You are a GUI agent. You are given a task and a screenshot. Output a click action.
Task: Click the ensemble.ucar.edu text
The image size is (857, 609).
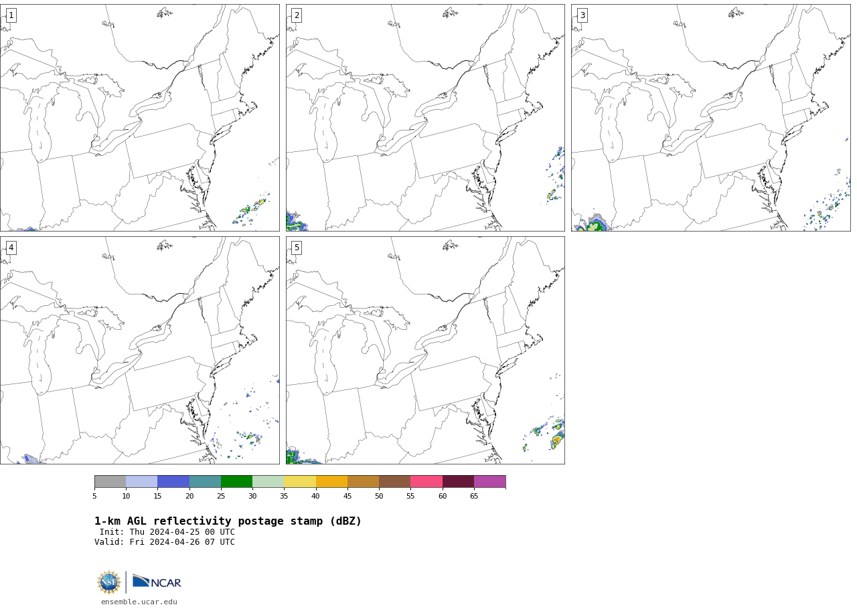coord(139,602)
